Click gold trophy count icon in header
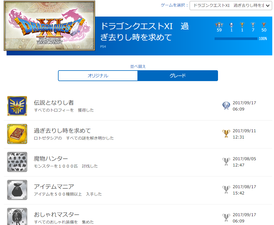Image resolution: width=274 pixels, height=225 pixels. point(242,25)
